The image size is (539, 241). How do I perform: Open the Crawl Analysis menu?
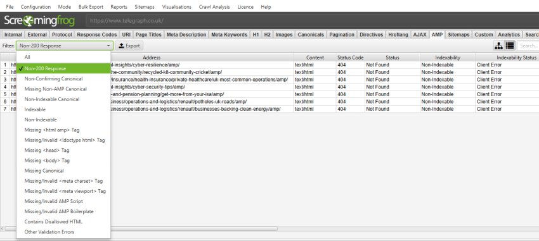[x=214, y=7]
